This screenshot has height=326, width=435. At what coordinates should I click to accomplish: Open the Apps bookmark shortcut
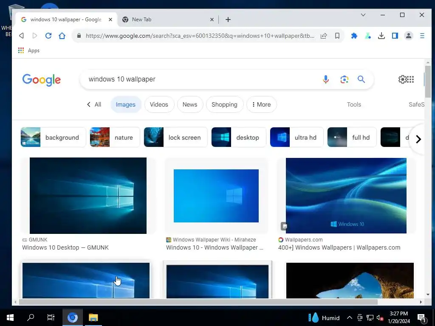tap(29, 51)
